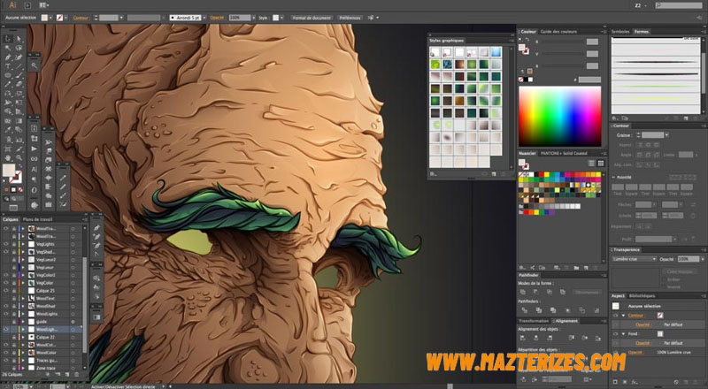Image resolution: width=708 pixels, height=389 pixels.
Task: Click the horizontal align left icon
Action: pyautogui.click(x=523, y=338)
